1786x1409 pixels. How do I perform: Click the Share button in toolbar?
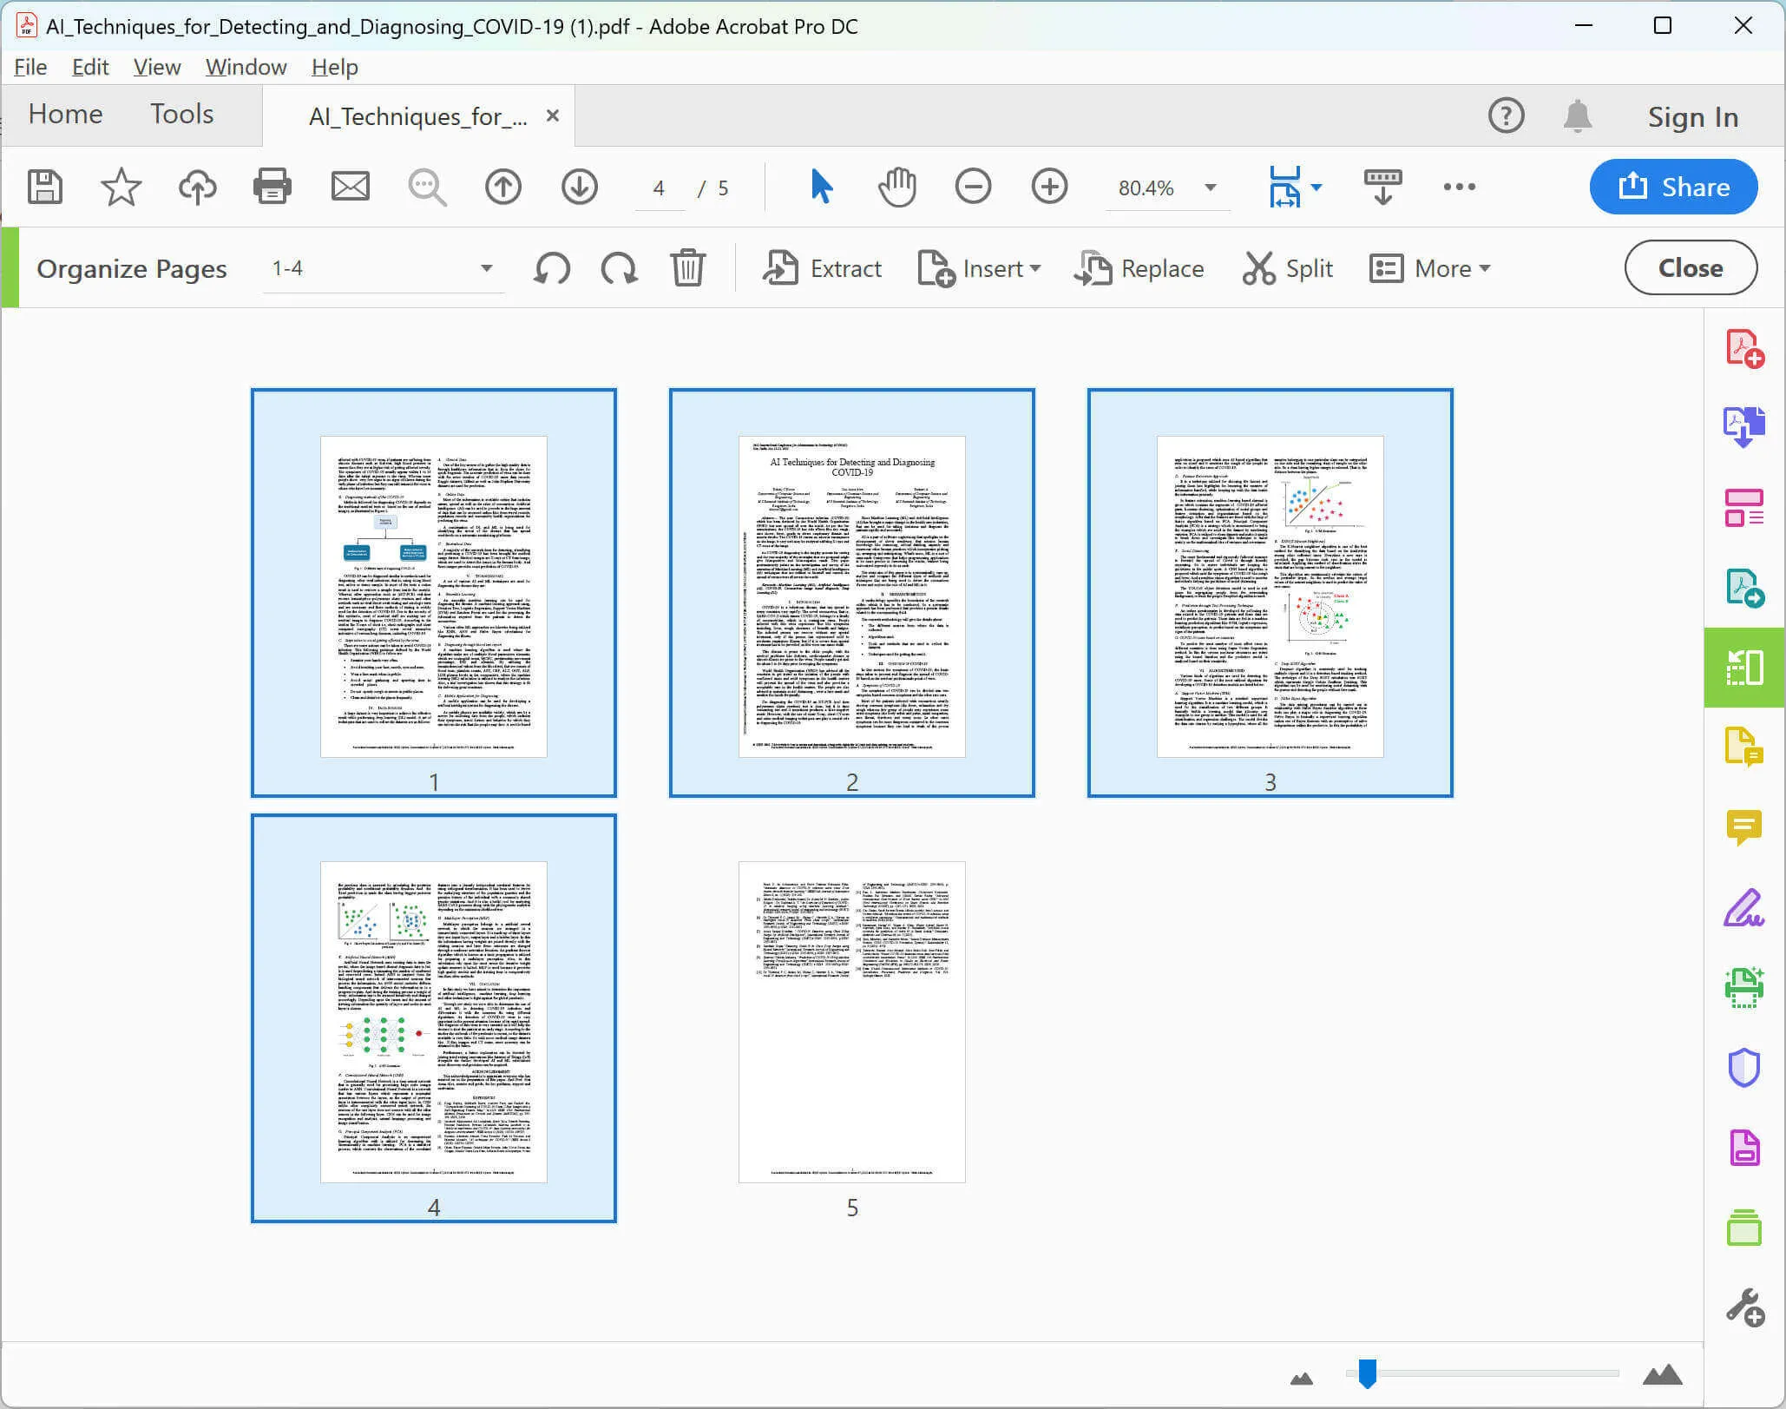1674,188
